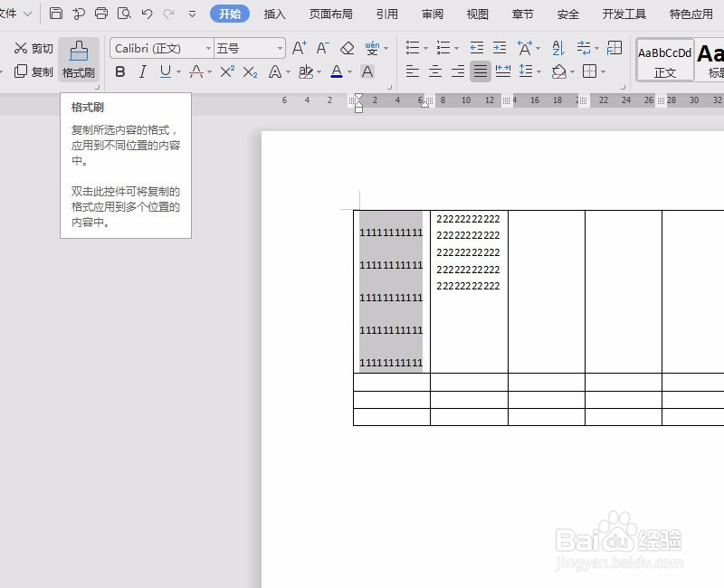This screenshot has height=588, width=724.
Task: Click the 复制 copy button
Action: [x=34, y=72]
